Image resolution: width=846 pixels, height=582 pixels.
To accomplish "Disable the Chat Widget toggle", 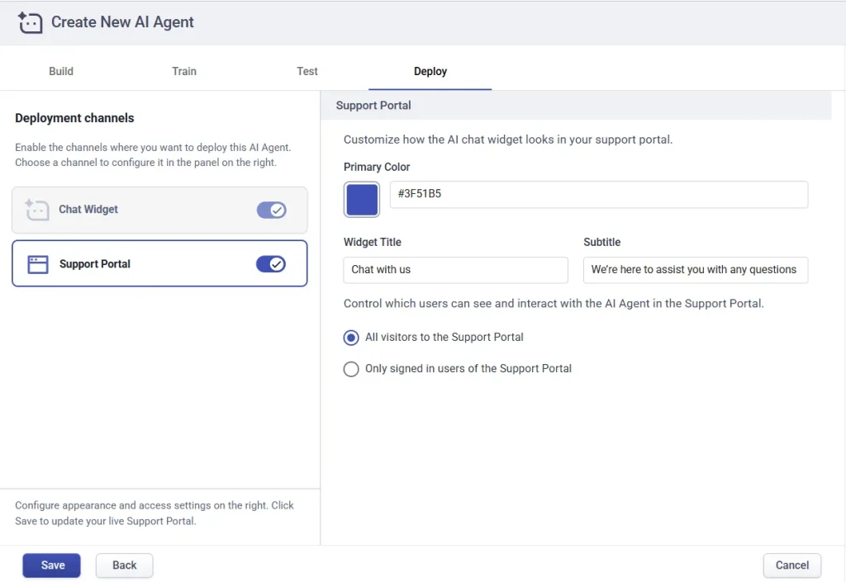I will tap(271, 210).
